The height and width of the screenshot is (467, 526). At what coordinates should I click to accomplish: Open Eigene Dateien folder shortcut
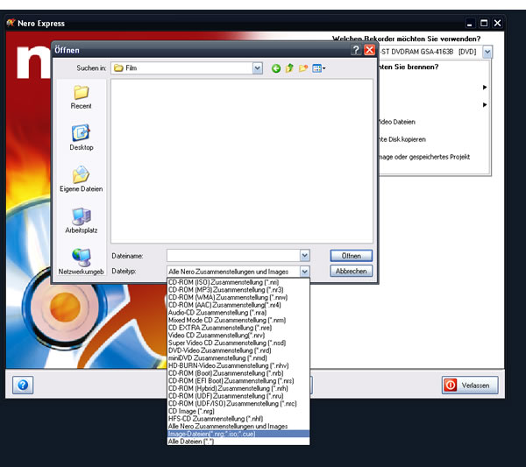pos(82,180)
